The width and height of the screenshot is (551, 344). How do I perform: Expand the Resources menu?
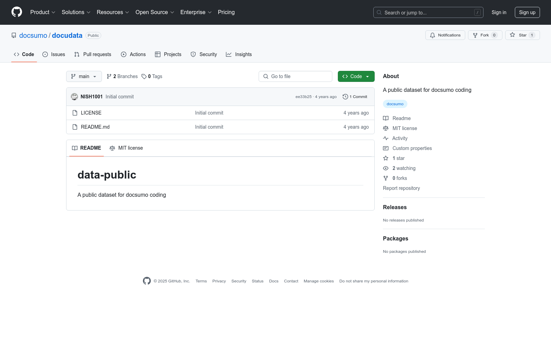(113, 12)
